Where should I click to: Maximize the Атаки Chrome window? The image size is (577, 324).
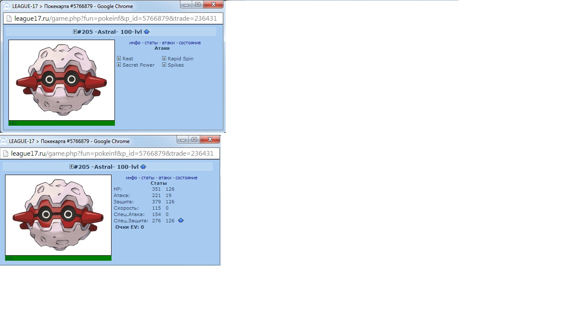198,4
